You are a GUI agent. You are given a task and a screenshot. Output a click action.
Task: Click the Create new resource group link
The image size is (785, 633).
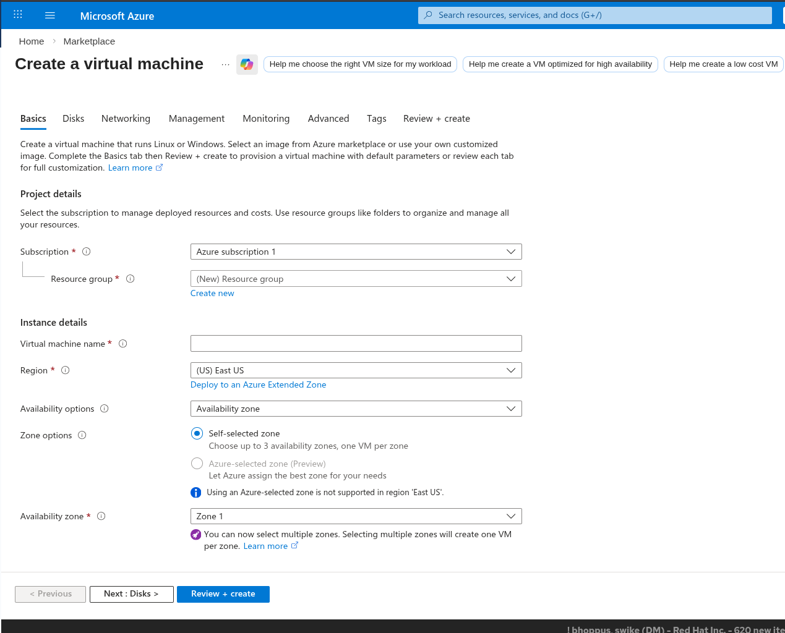[212, 294]
